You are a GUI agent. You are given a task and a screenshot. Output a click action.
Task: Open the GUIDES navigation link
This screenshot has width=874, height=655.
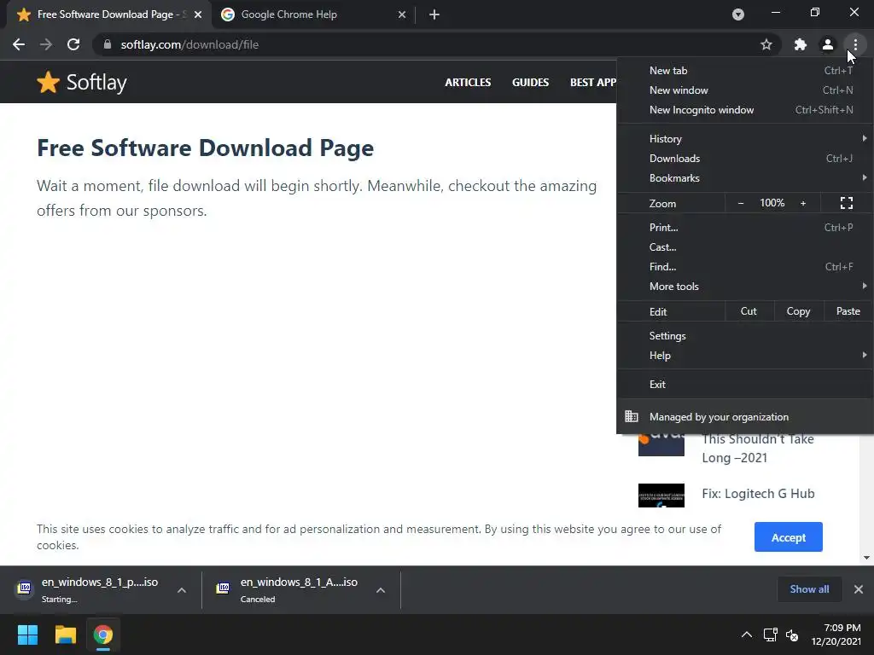coord(530,83)
